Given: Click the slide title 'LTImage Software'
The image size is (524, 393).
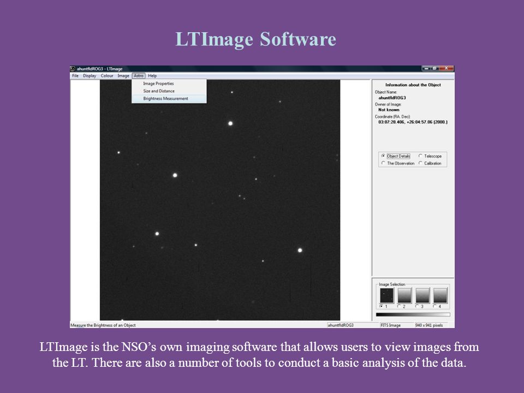Looking at the screenshot, I should (255, 39).
